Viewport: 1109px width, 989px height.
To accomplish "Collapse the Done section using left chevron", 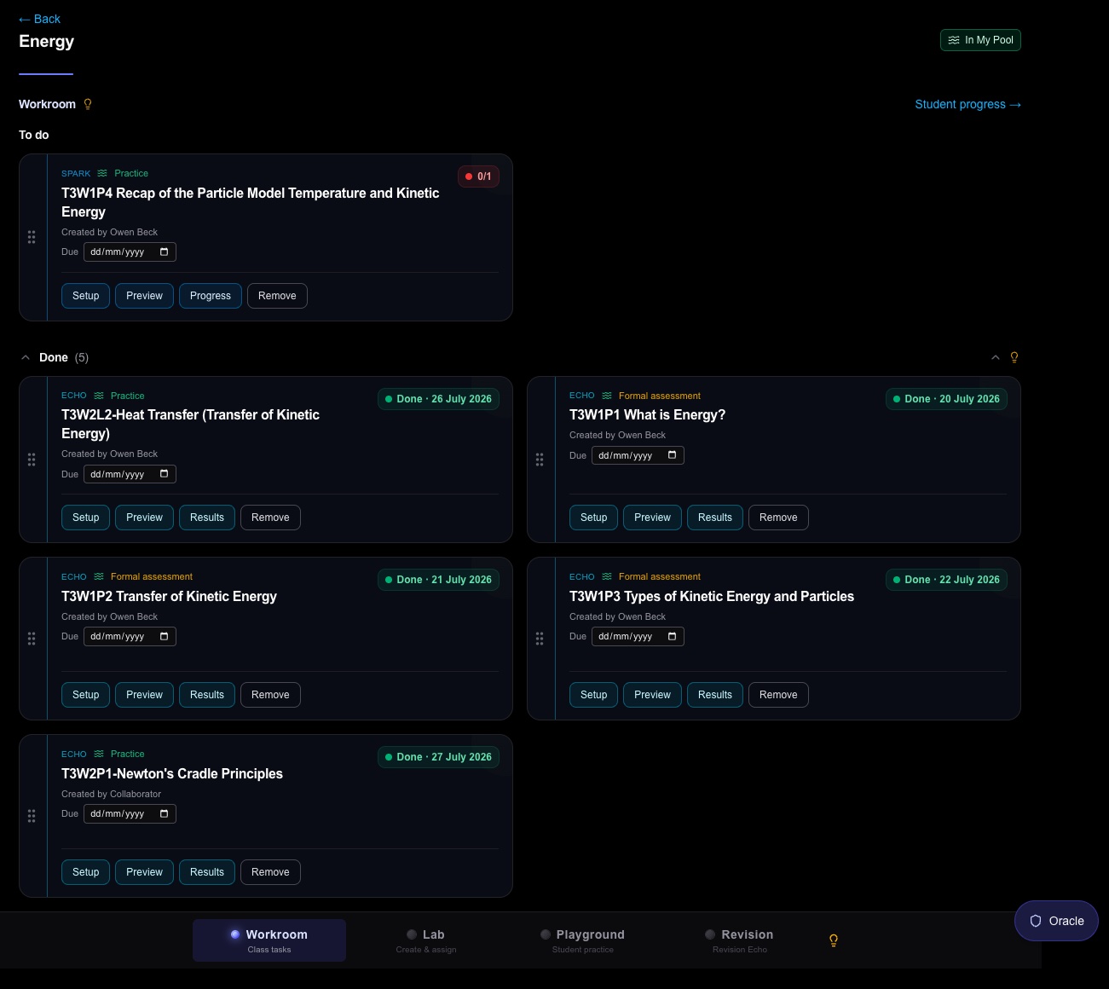I will coord(26,357).
